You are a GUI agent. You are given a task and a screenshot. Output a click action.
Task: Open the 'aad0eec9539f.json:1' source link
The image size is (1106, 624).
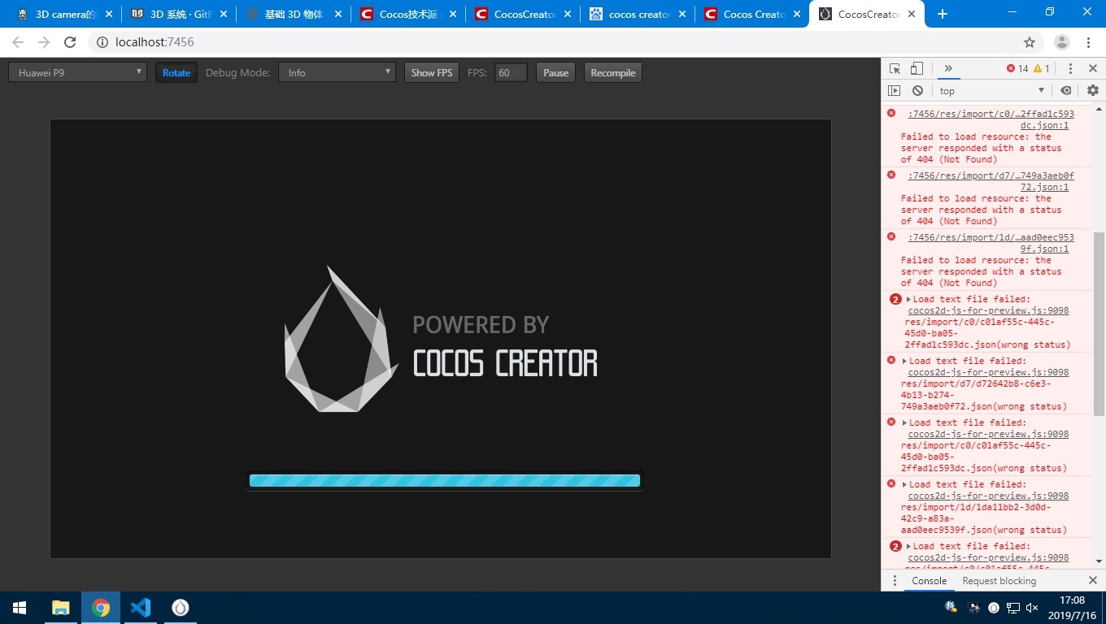(x=991, y=243)
